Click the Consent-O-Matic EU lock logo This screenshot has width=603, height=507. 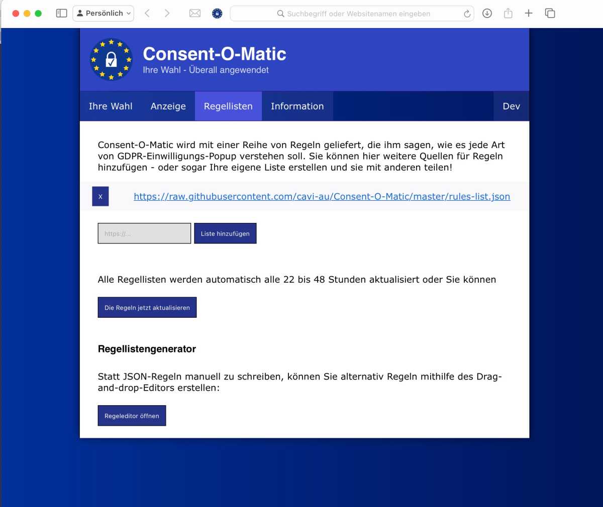(111, 60)
